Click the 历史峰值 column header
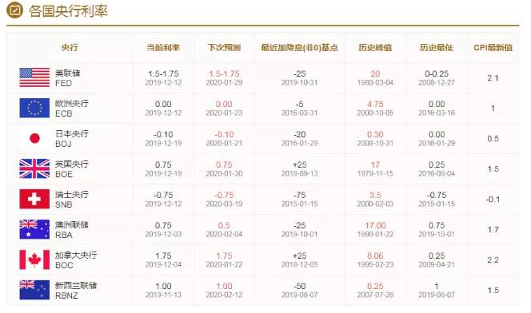The width and height of the screenshot is (531, 313). click(375, 47)
